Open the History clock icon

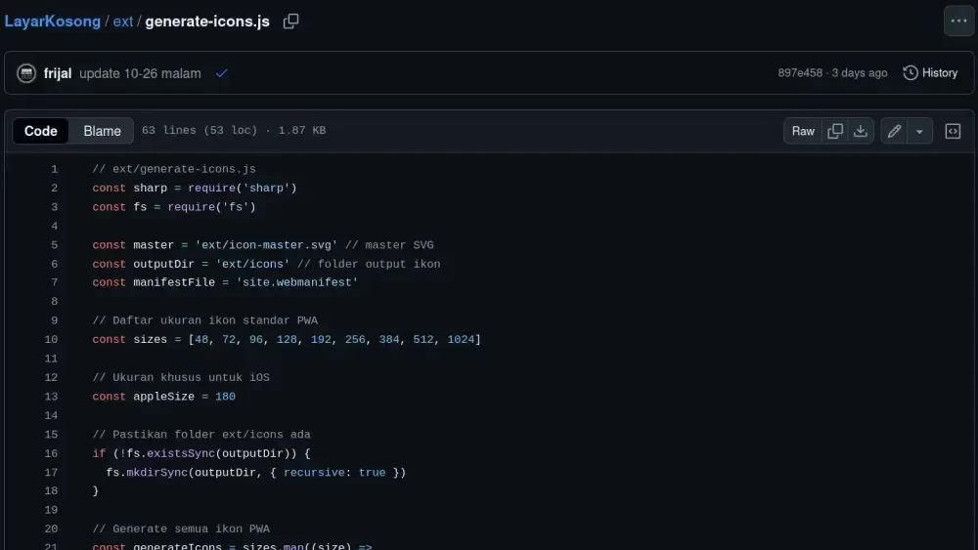[910, 73]
